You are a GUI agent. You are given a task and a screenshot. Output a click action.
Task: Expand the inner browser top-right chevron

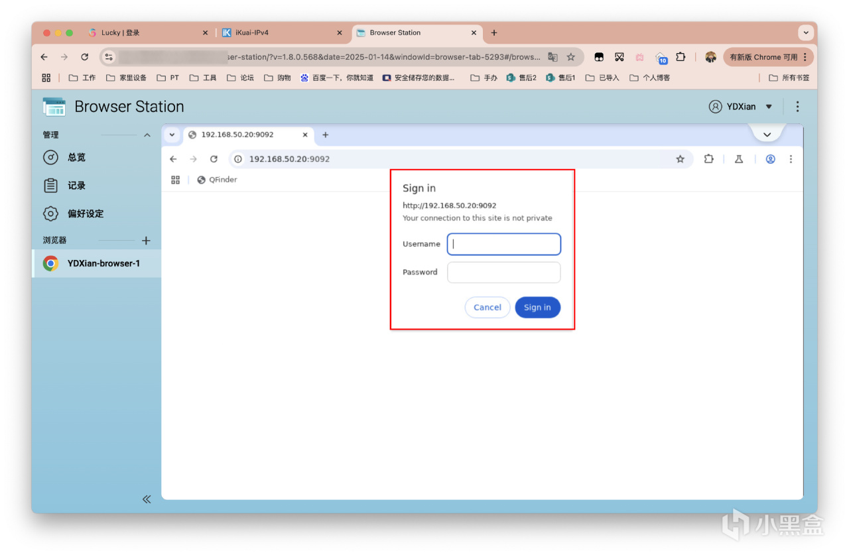coord(767,135)
